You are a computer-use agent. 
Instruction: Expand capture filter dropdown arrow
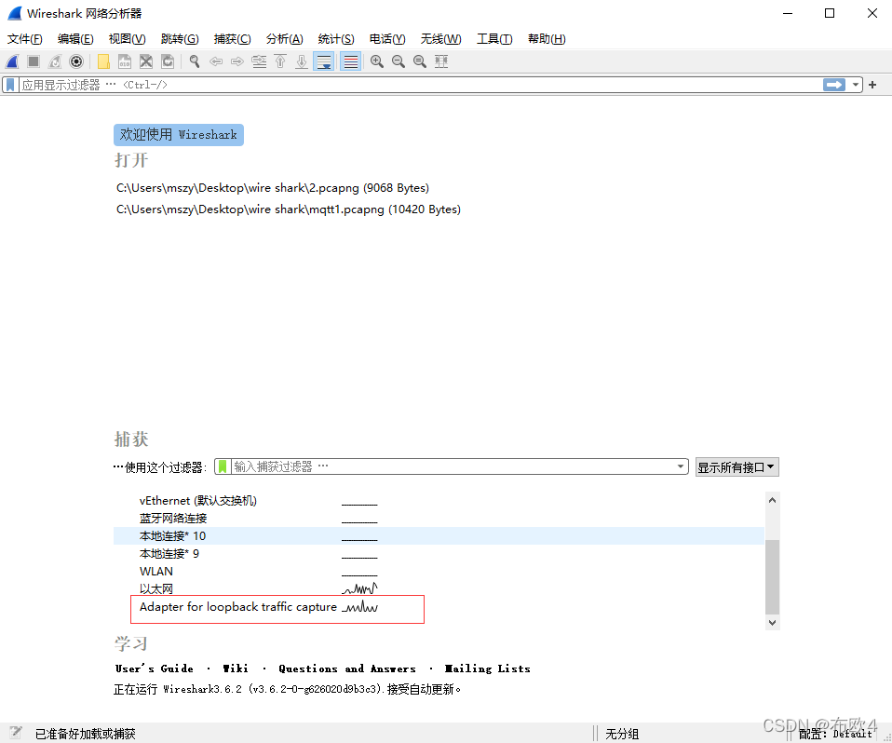[681, 466]
